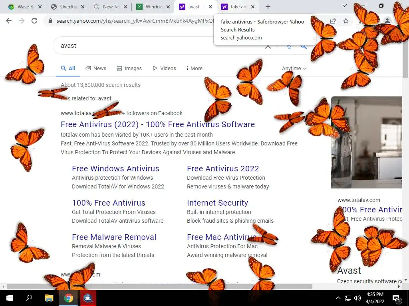
Task: Close the Wave Browser tab
Action: click(40, 7)
